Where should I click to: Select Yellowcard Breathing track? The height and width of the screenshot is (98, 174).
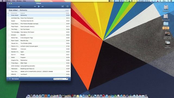[x=39, y=69]
